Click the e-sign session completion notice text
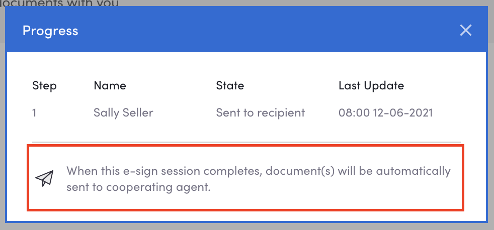Viewport: 494px width, 230px height. click(x=259, y=179)
